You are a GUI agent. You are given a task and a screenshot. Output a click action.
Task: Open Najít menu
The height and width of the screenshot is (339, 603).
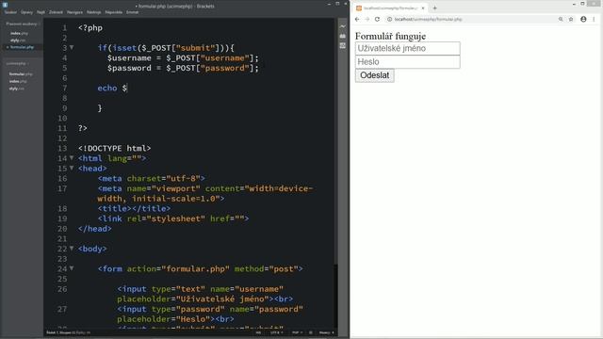pos(41,12)
